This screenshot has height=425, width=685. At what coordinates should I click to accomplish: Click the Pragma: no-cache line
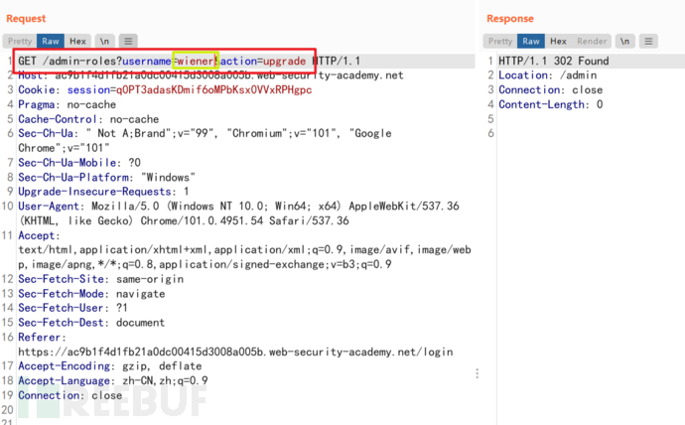(x=67, y=105)
